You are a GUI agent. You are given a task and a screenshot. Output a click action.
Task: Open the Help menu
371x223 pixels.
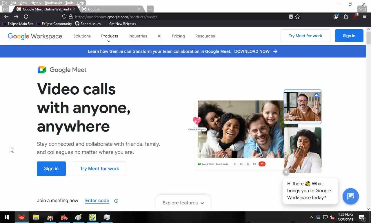coord(80,3)
